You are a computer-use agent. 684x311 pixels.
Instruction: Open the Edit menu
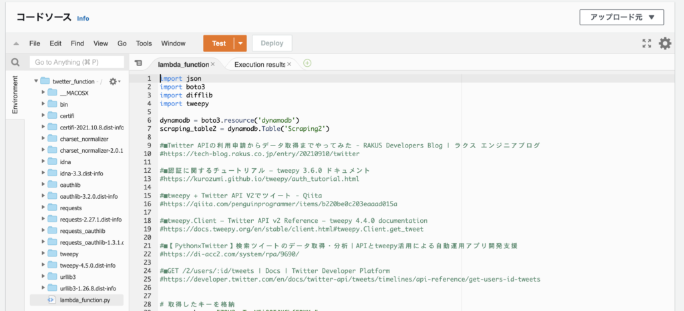55,43
